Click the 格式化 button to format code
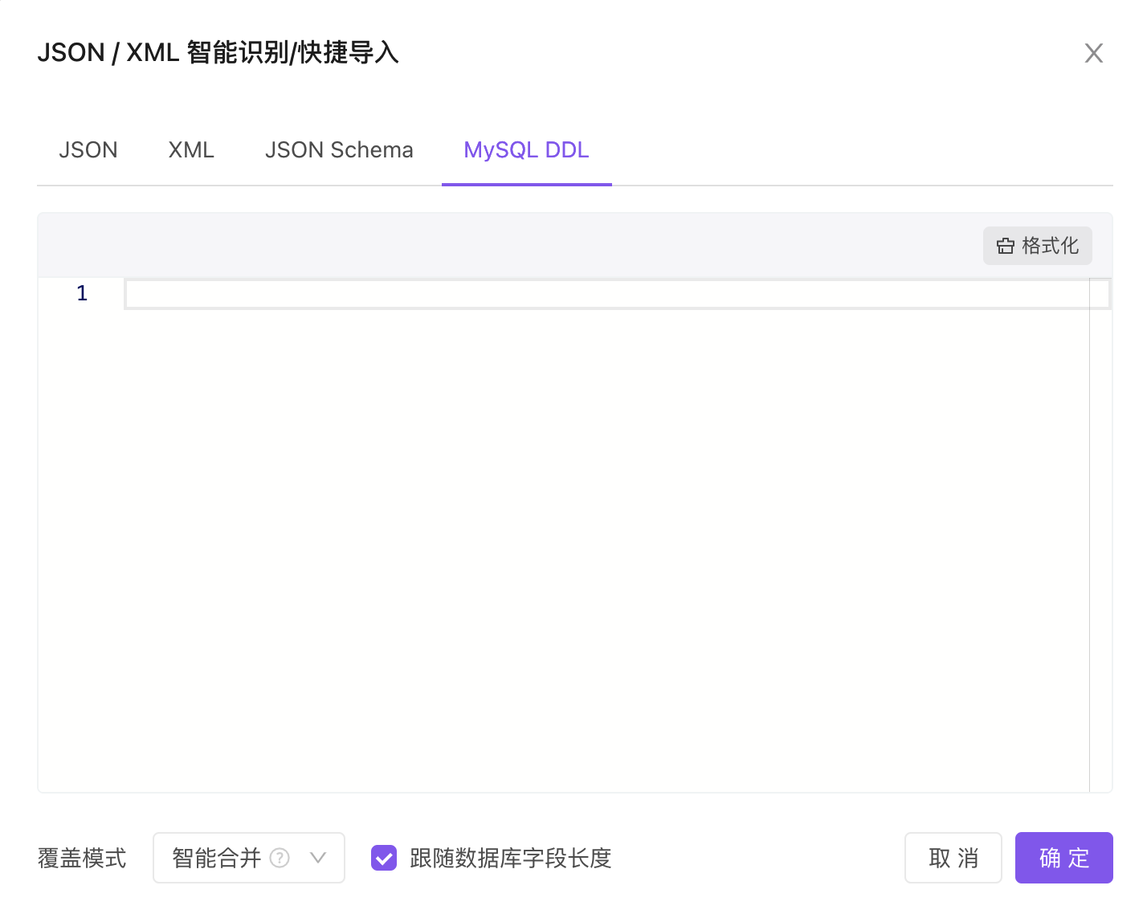The image size is (1147, 914). pos(1037,246)
